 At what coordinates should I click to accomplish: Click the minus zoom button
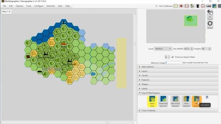point(169,57)
